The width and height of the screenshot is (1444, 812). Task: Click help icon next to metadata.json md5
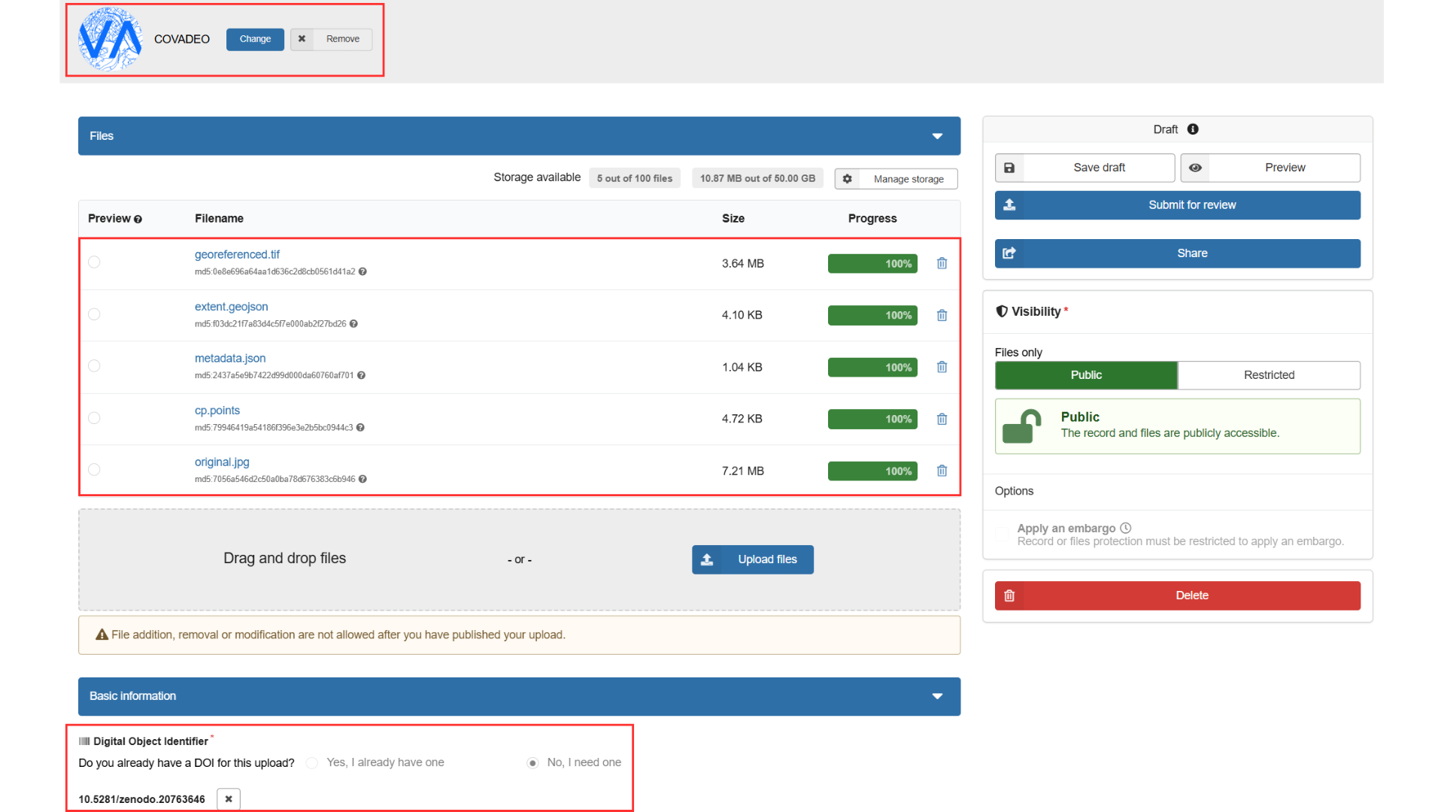(361, 375)
